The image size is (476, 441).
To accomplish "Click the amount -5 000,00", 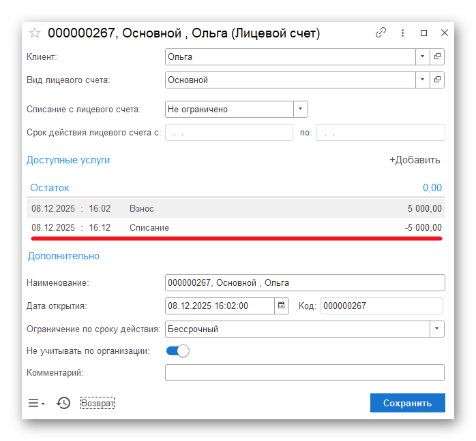I will pos(423,227).
